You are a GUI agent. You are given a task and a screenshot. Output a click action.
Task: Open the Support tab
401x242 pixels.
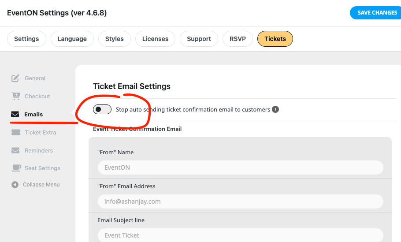pyautogui.click(x=199, y=39)
